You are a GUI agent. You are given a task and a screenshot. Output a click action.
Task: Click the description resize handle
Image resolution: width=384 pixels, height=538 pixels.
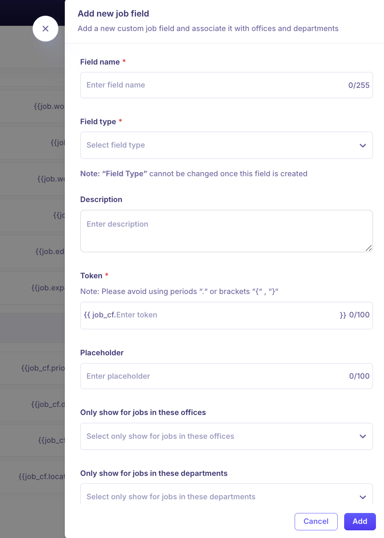coord(368,248)
